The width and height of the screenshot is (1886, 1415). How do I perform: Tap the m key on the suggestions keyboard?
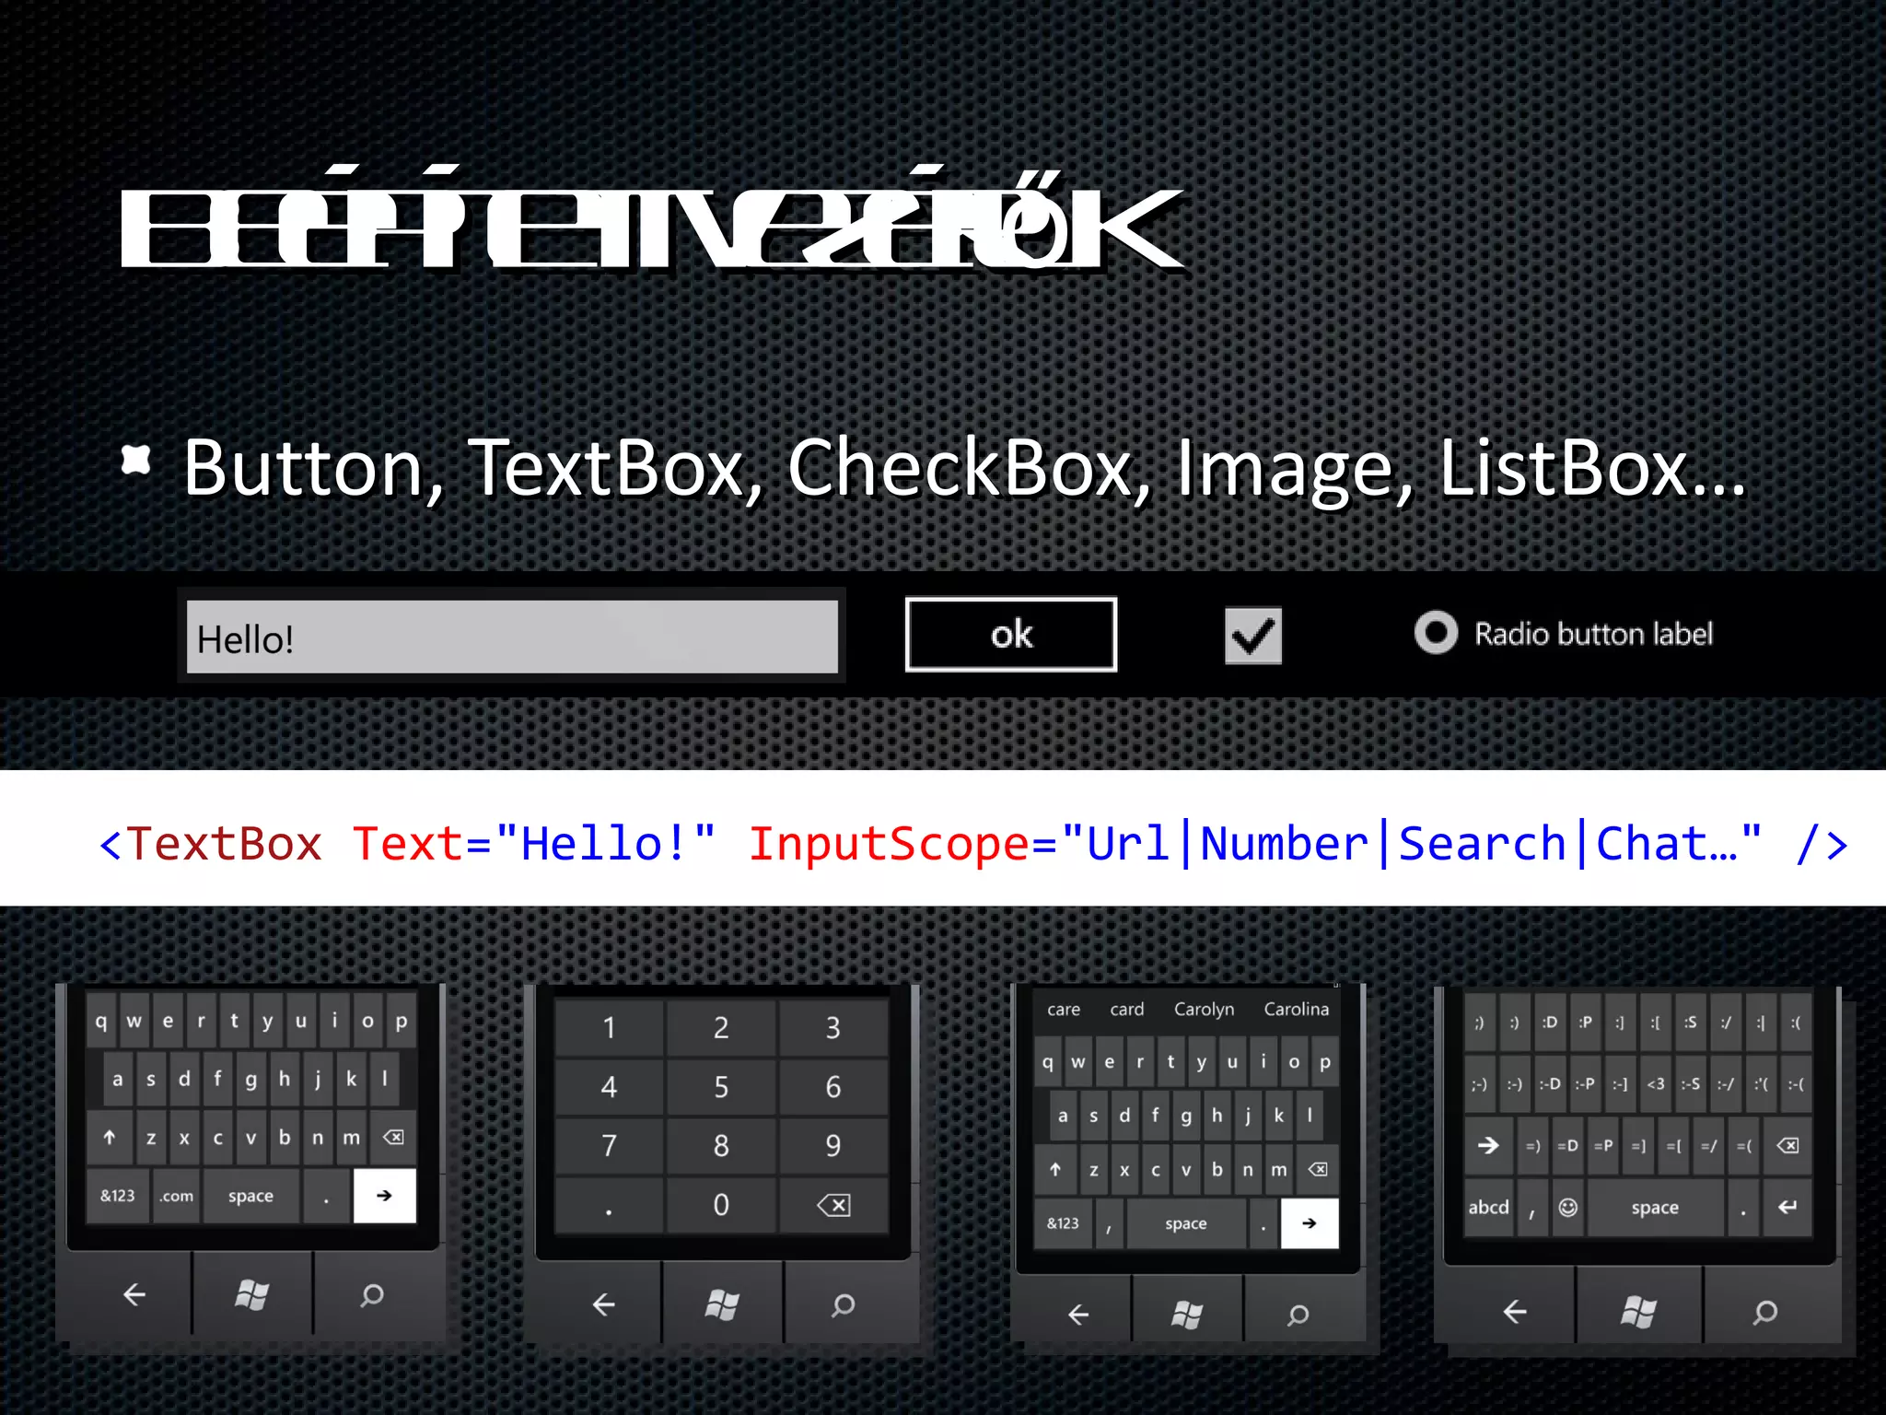click(1279, 1170)
